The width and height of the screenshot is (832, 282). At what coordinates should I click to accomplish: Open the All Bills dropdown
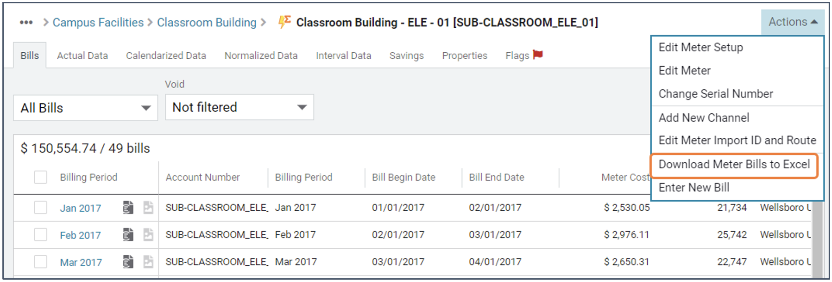pos(85,107)
